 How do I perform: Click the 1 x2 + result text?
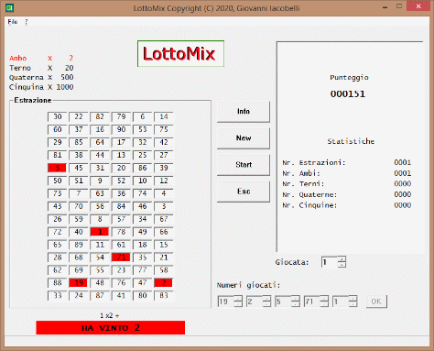[x=110, y=316]
